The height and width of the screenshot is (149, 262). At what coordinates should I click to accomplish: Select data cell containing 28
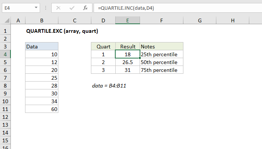[42, 86]
